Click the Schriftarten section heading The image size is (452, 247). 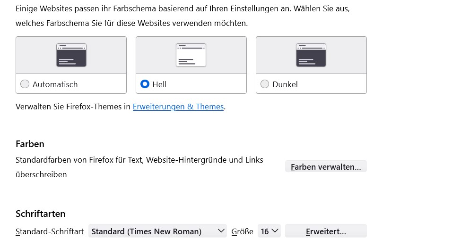(x=40, y=214)
